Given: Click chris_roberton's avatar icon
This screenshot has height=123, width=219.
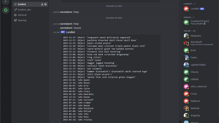Looking at the screenshot, I should click(x=186, y=87).
